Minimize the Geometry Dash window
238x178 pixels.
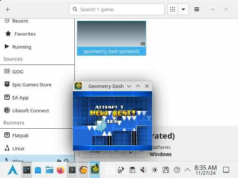click(129, 86)
